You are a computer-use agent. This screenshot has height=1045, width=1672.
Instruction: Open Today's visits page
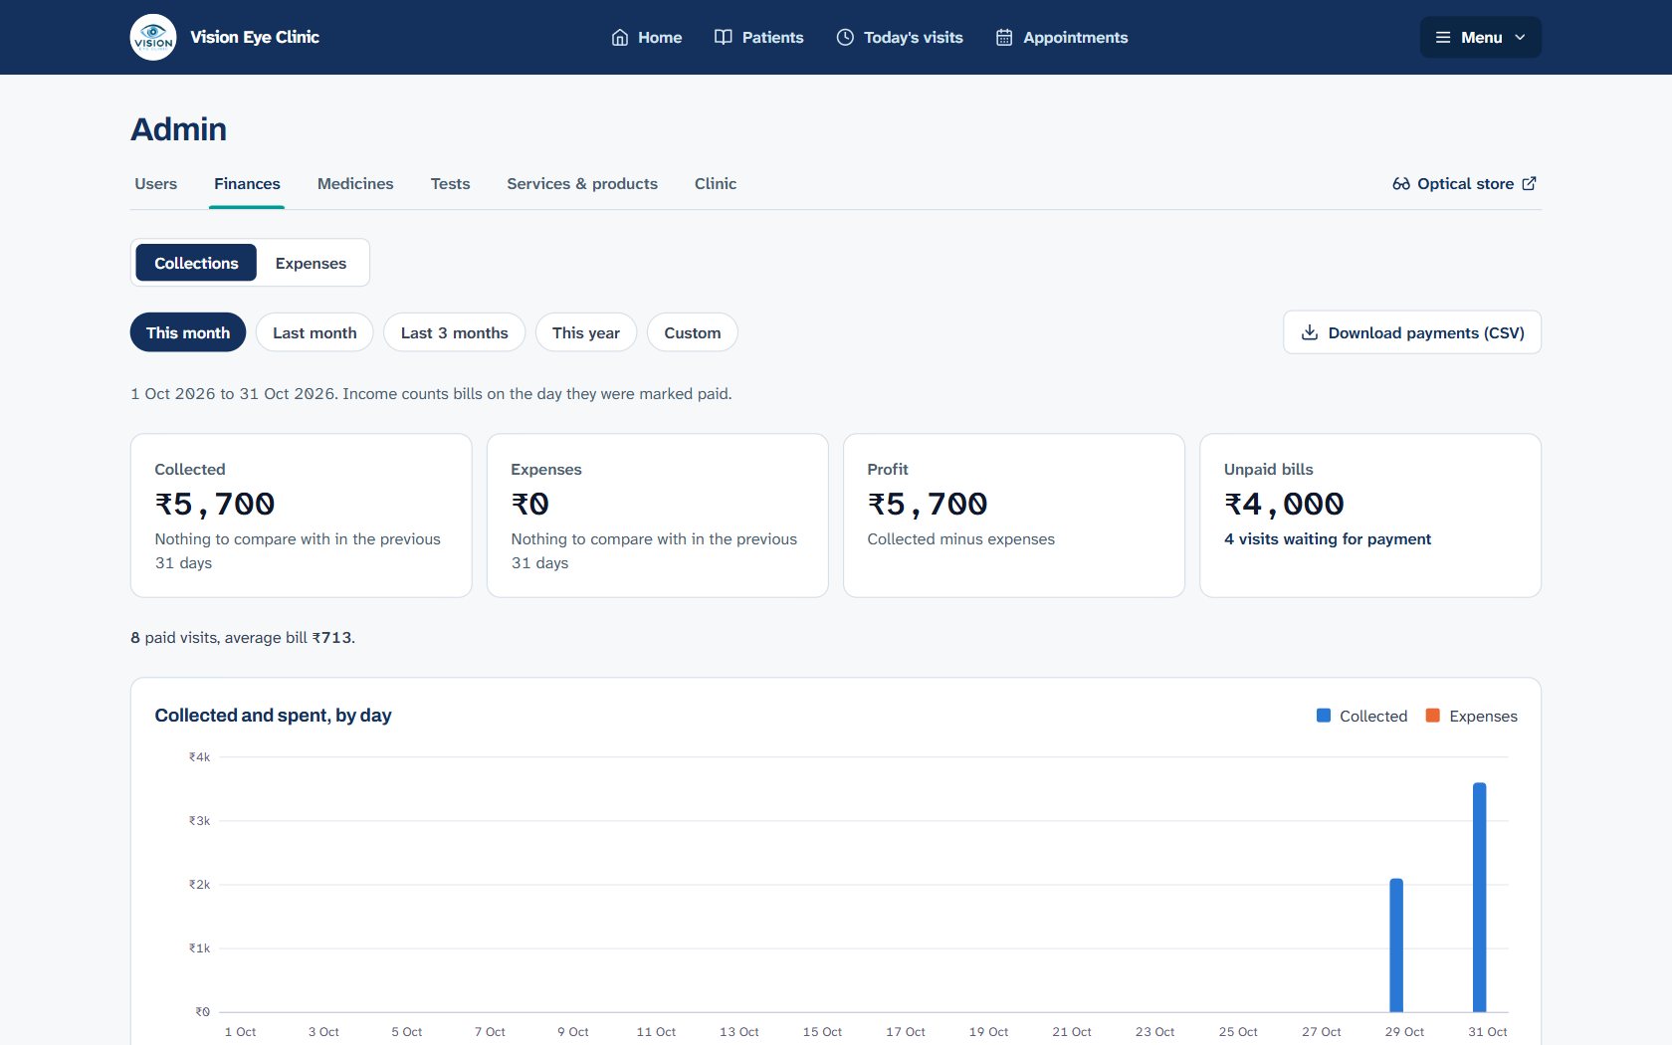tap(900, 37)
